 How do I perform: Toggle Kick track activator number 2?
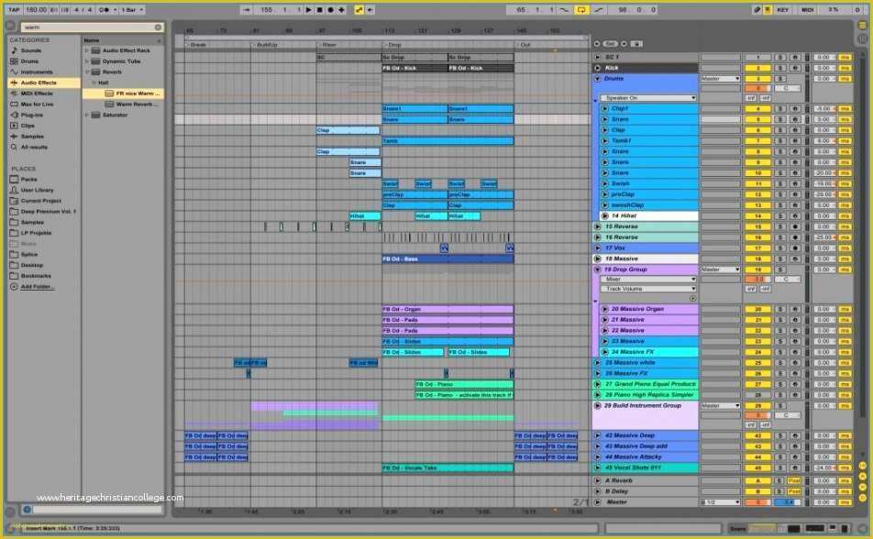click(x=757, y=68)
